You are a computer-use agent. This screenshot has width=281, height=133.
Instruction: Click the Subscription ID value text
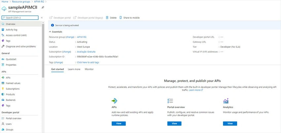pos(98,56)
